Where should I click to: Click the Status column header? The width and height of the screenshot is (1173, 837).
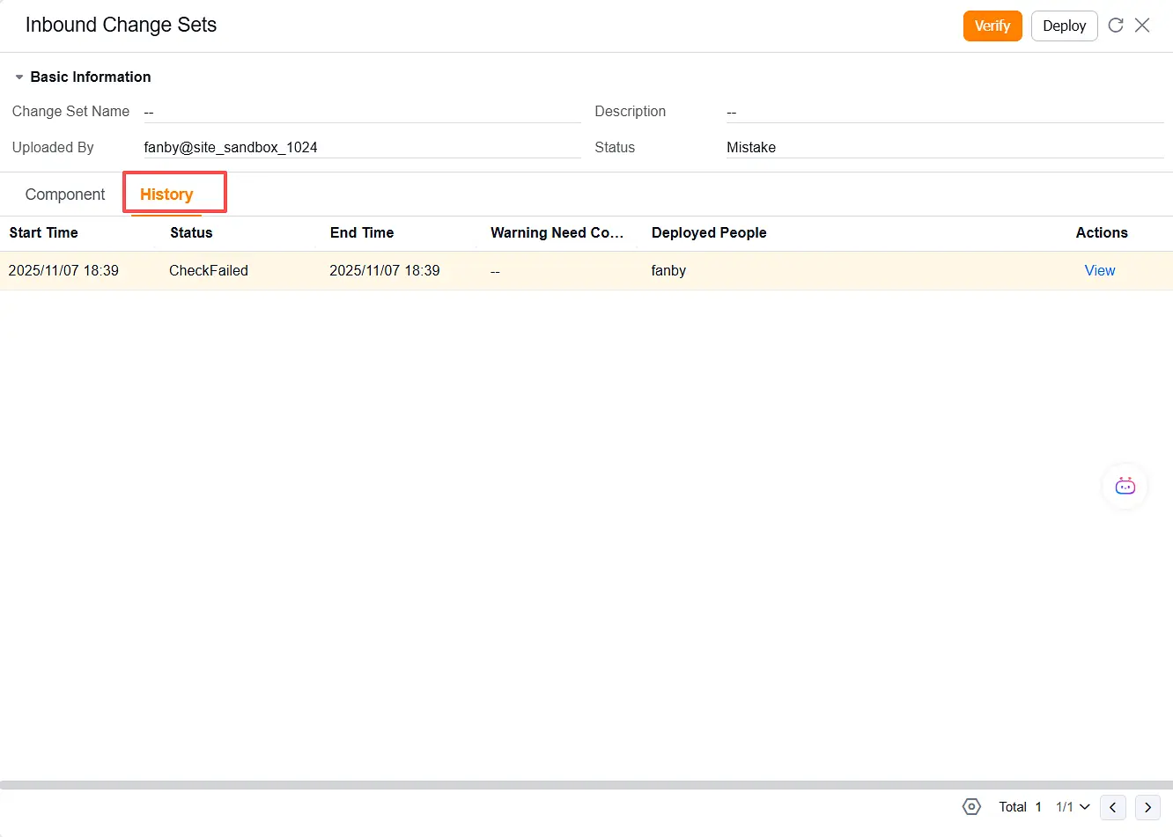tap(191, 232)
